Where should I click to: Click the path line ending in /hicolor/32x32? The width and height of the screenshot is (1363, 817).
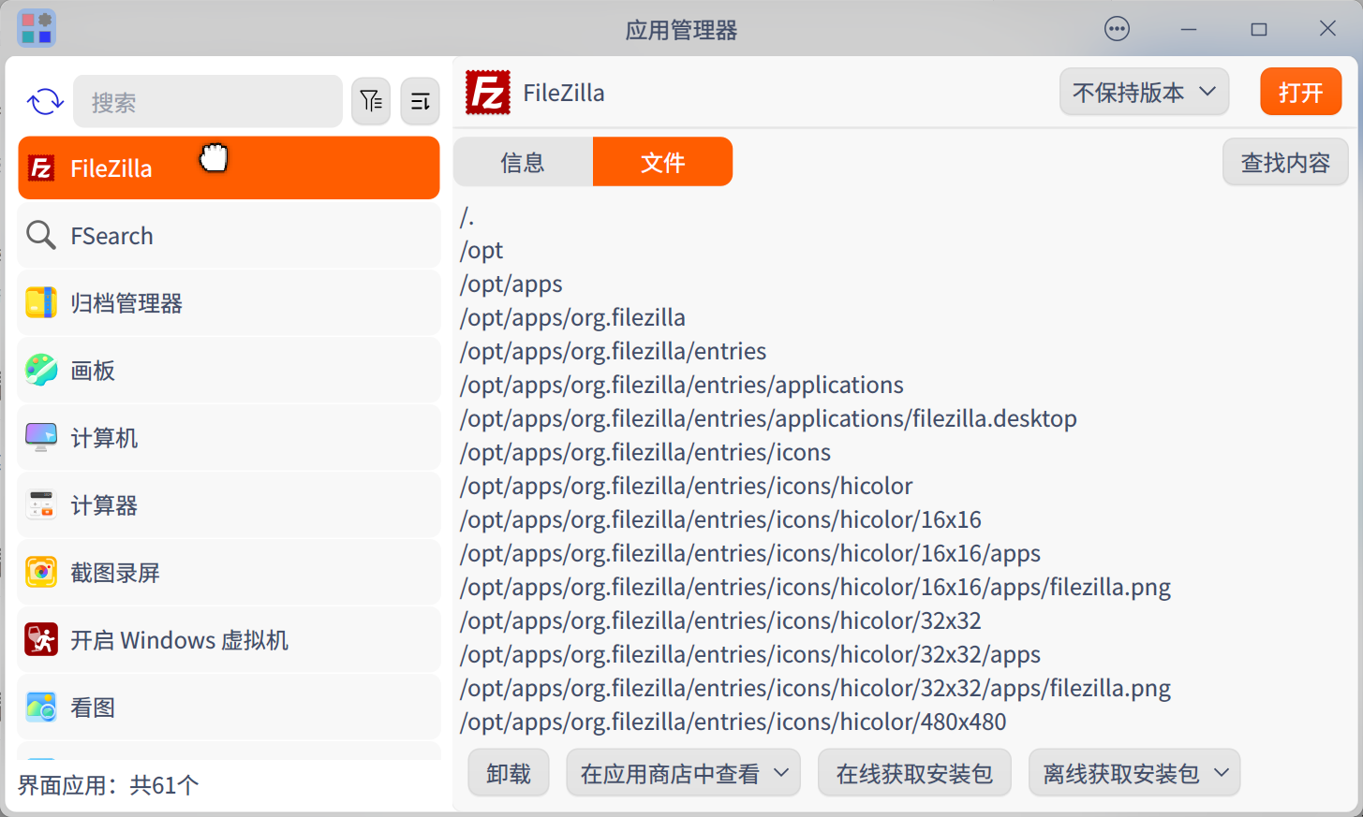coord(721,621)
